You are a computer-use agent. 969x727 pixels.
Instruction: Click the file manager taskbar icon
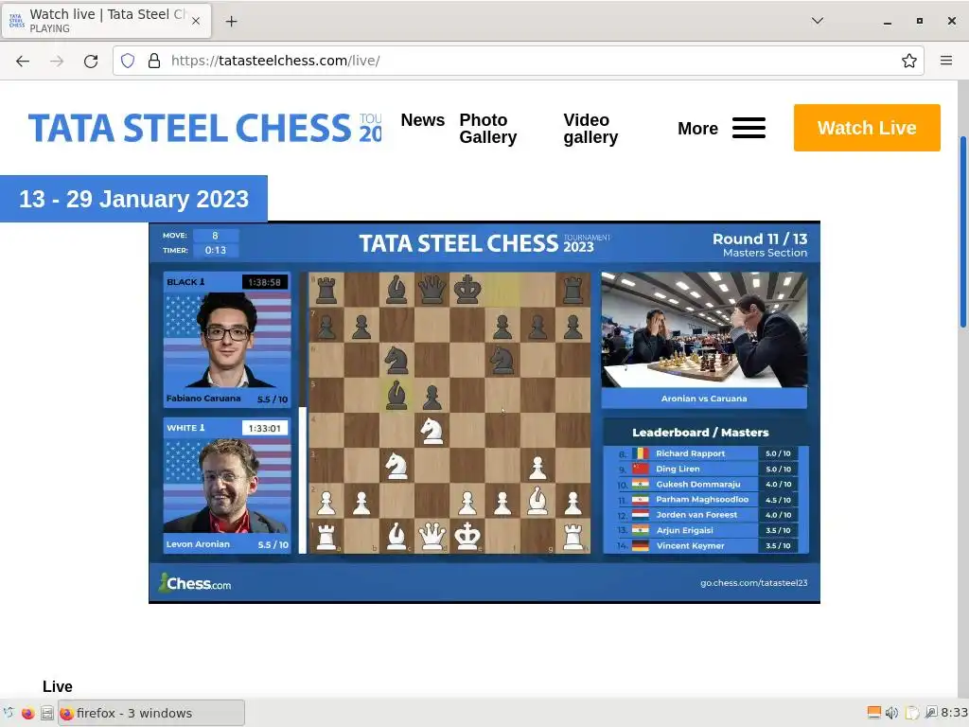pyautogui.click(x=47, y=713)
